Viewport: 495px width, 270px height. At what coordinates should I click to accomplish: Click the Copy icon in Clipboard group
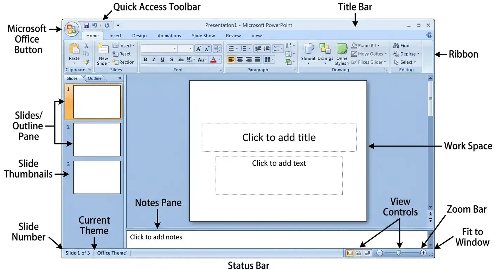86,54
